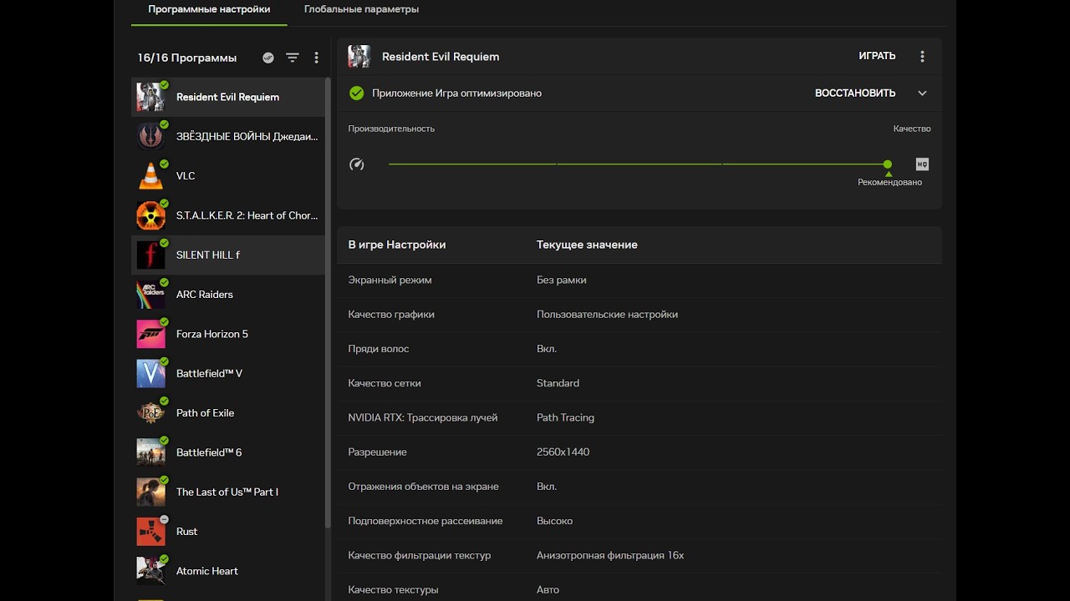Click the VLC cone icon

[151, 176]
